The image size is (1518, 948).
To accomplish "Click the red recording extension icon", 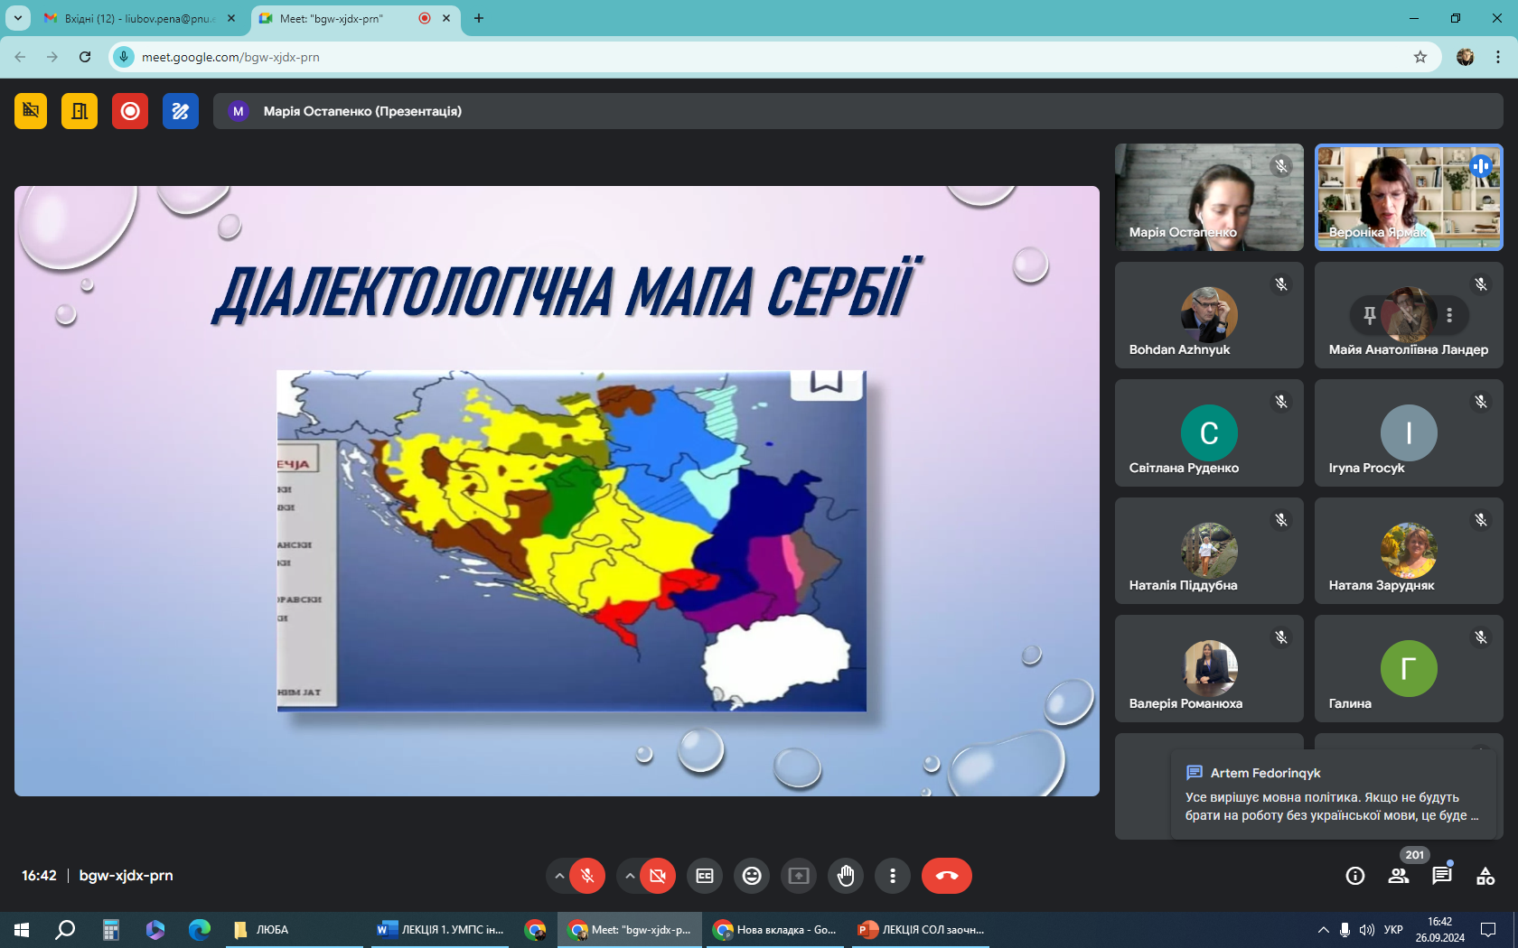I will click(130, 111).
